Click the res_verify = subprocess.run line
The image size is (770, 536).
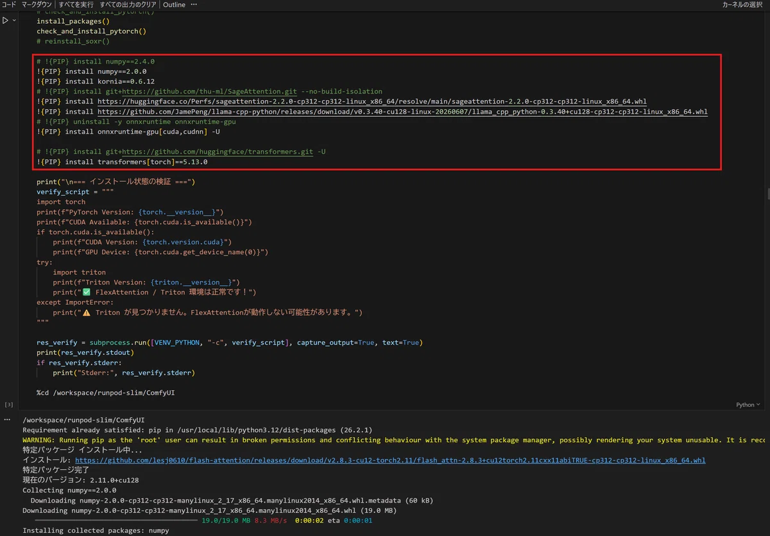(230, 343)
